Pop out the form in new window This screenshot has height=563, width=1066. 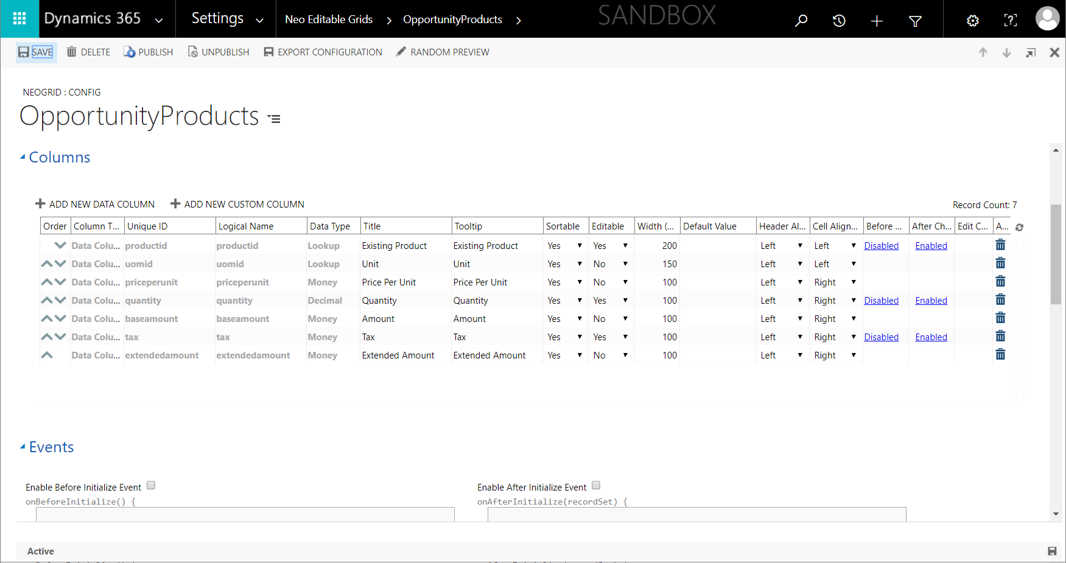(1031, 53)
